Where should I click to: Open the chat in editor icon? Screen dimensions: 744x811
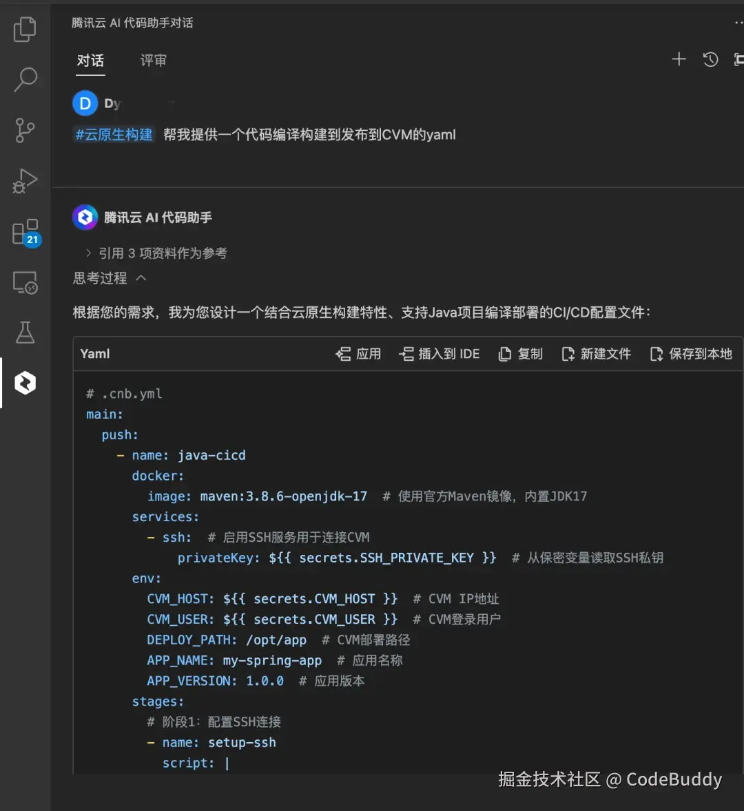[738, 59]
